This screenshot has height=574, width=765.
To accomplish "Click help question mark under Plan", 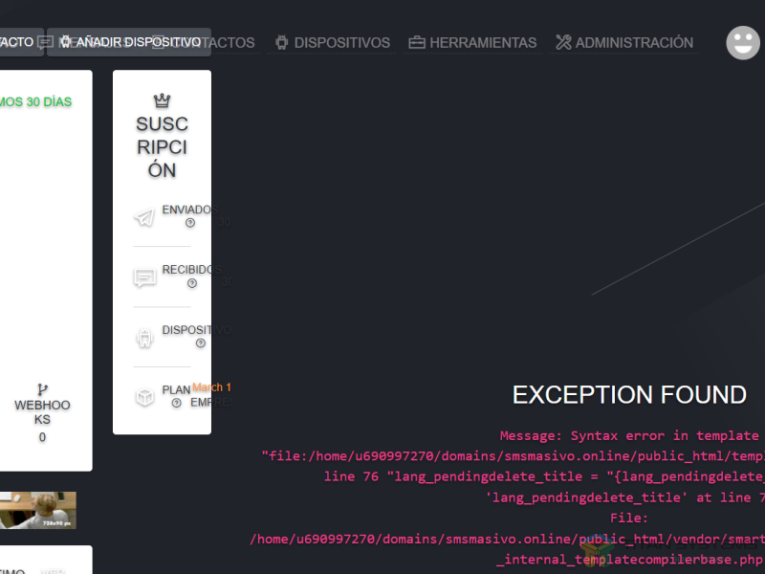I will [x=177, y=403].
